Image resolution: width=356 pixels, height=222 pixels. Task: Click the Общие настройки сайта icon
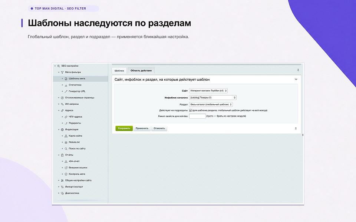[62, 181]
